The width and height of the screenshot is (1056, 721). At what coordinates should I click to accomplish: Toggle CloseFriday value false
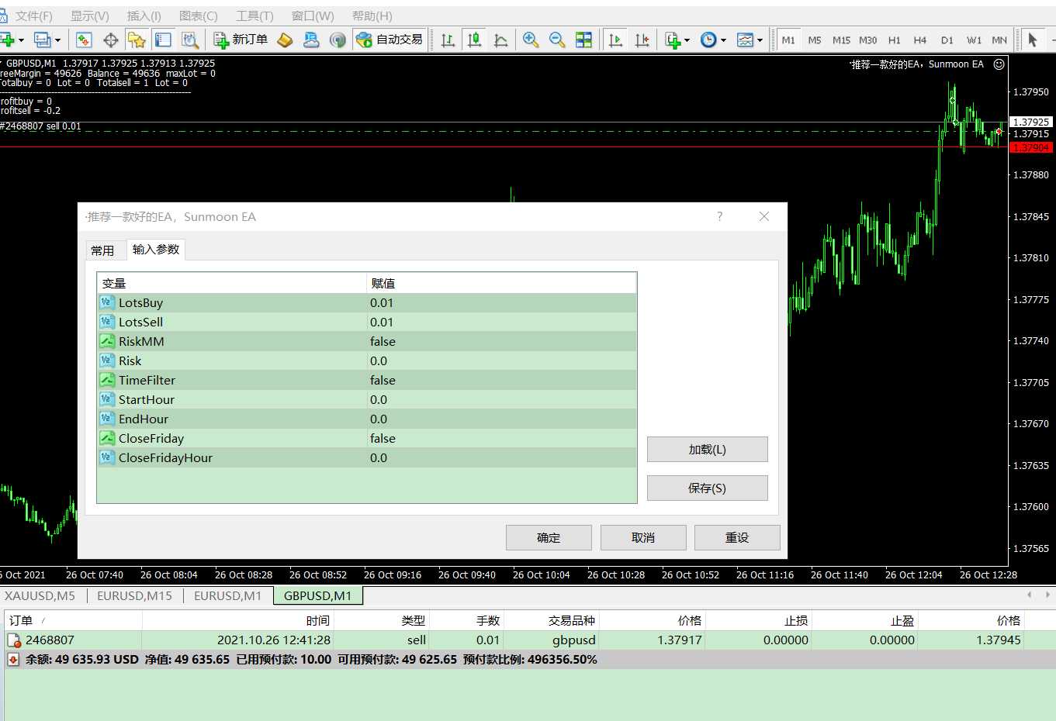click(501, 438)
